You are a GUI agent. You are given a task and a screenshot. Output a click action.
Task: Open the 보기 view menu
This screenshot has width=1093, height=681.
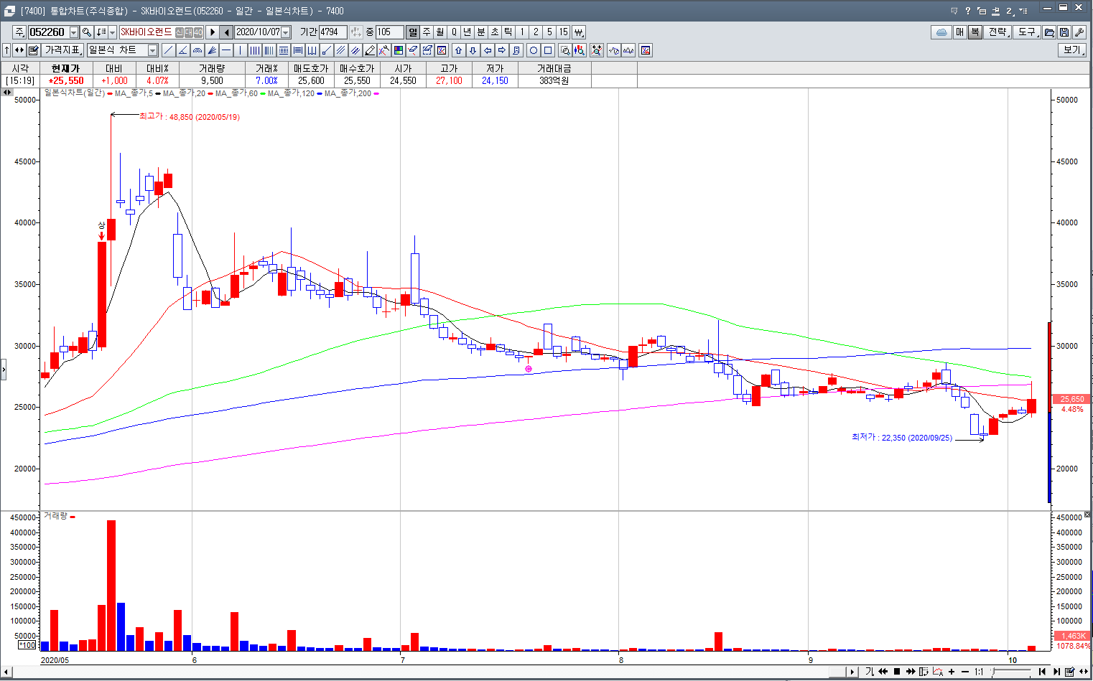pos(1072,50)
